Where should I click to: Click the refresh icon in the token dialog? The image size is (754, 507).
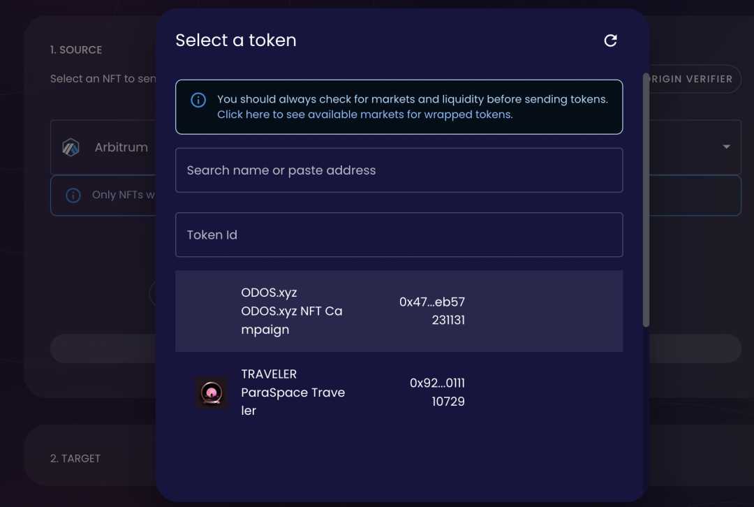click(x=610, y=41)
